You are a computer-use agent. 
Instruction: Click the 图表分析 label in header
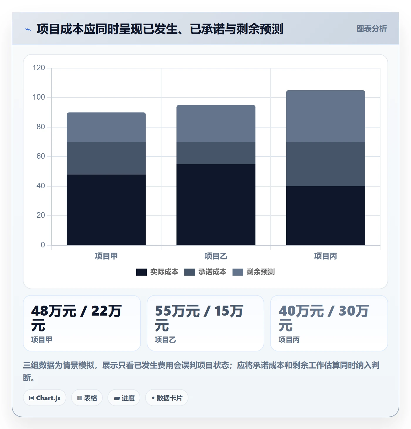tap(371, 29)
